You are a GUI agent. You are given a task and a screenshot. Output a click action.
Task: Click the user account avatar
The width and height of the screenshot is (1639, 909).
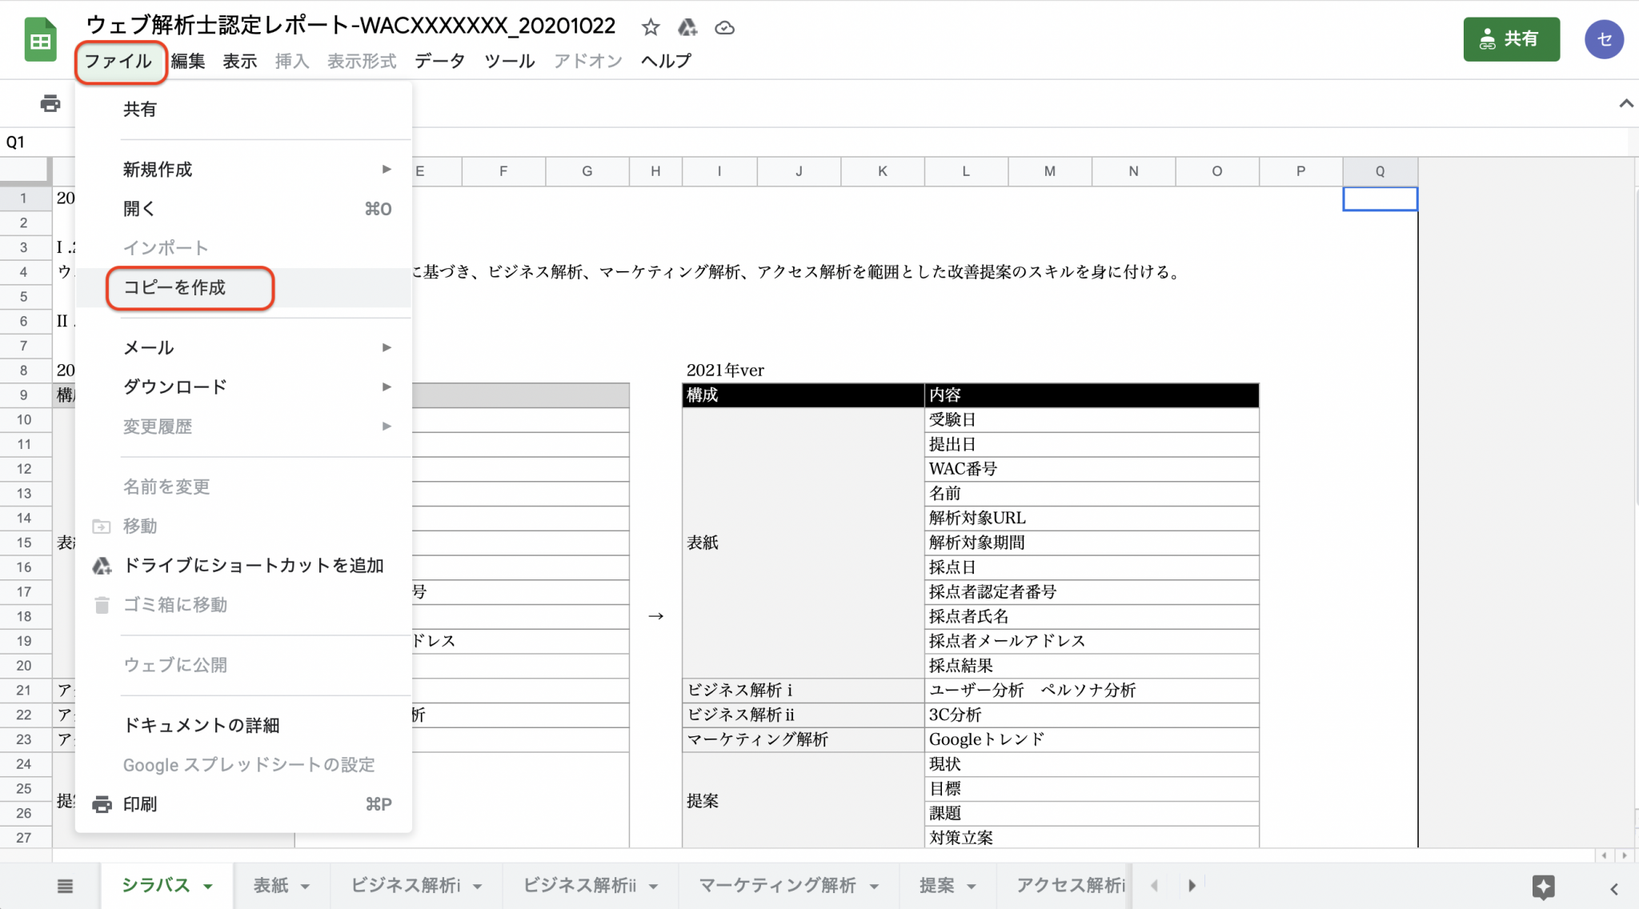click(x=1604, y=39)
